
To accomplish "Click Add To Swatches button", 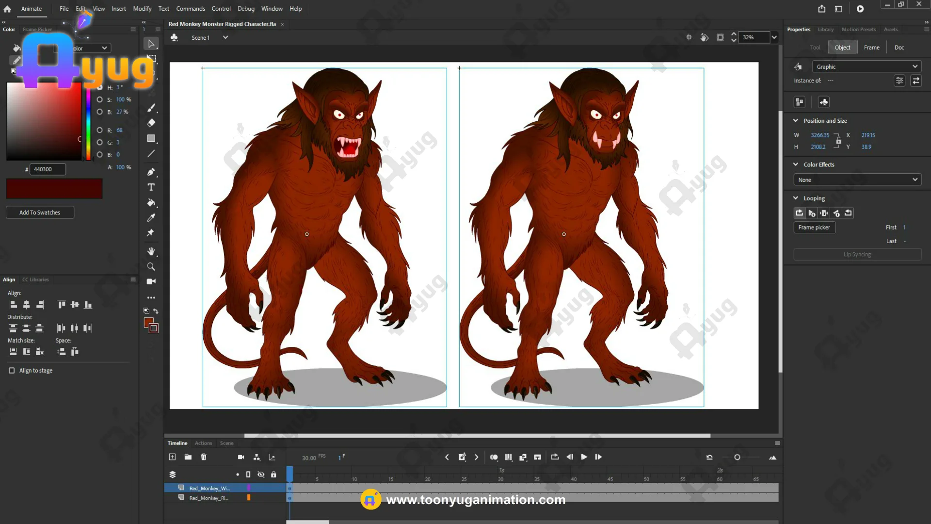I will (40, 213).
